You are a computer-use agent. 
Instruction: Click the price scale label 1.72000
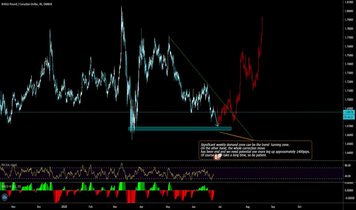(x=349, y=82)
